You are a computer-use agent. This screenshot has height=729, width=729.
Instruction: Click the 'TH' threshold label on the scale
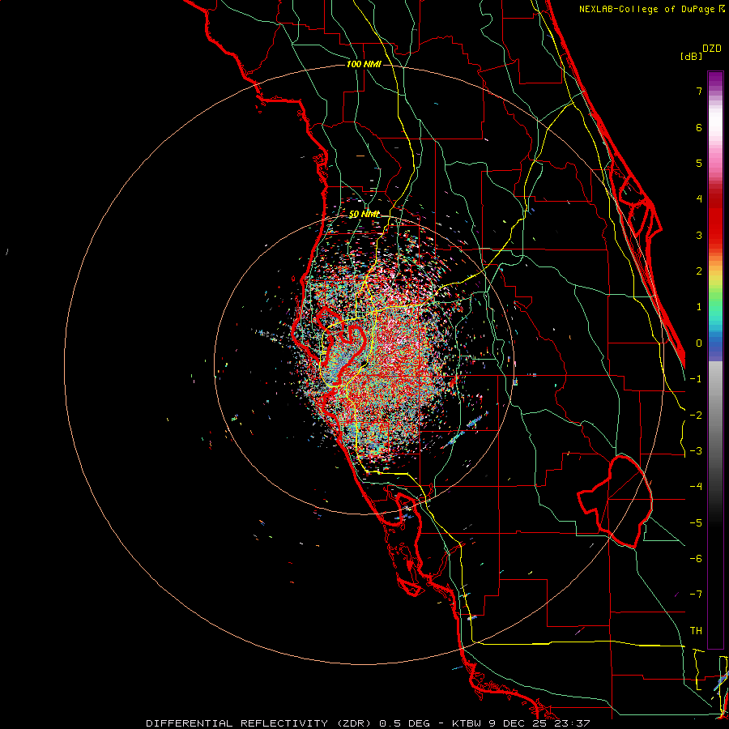696,631
